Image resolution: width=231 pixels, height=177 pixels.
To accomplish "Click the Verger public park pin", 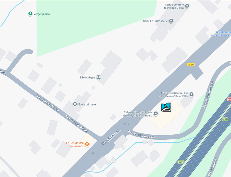I will 30,14.
